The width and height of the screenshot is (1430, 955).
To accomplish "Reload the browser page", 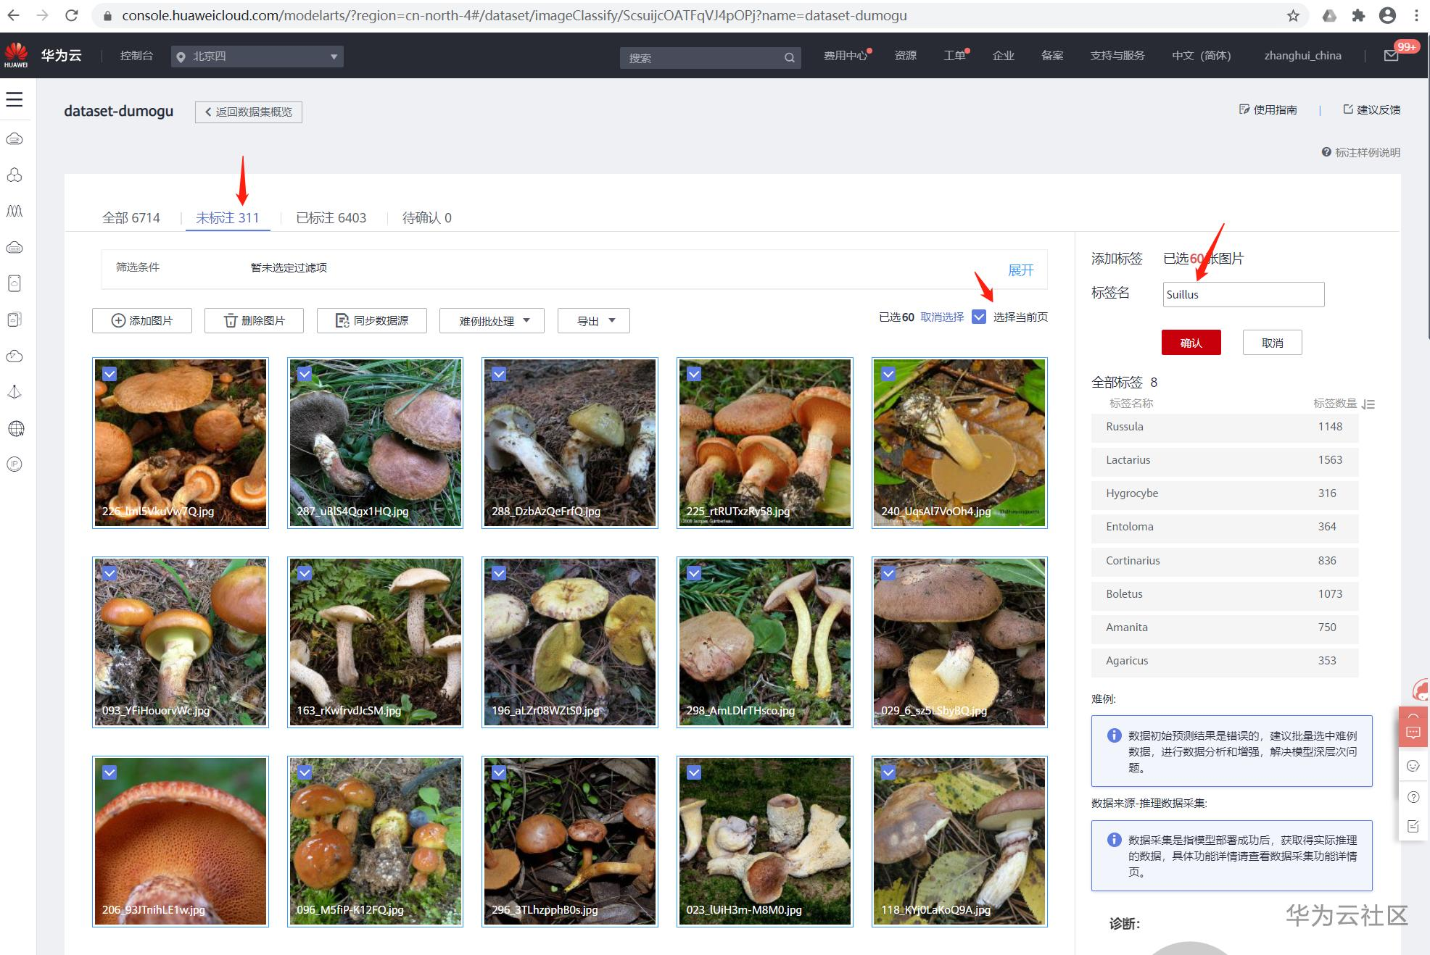I will 71,15.
